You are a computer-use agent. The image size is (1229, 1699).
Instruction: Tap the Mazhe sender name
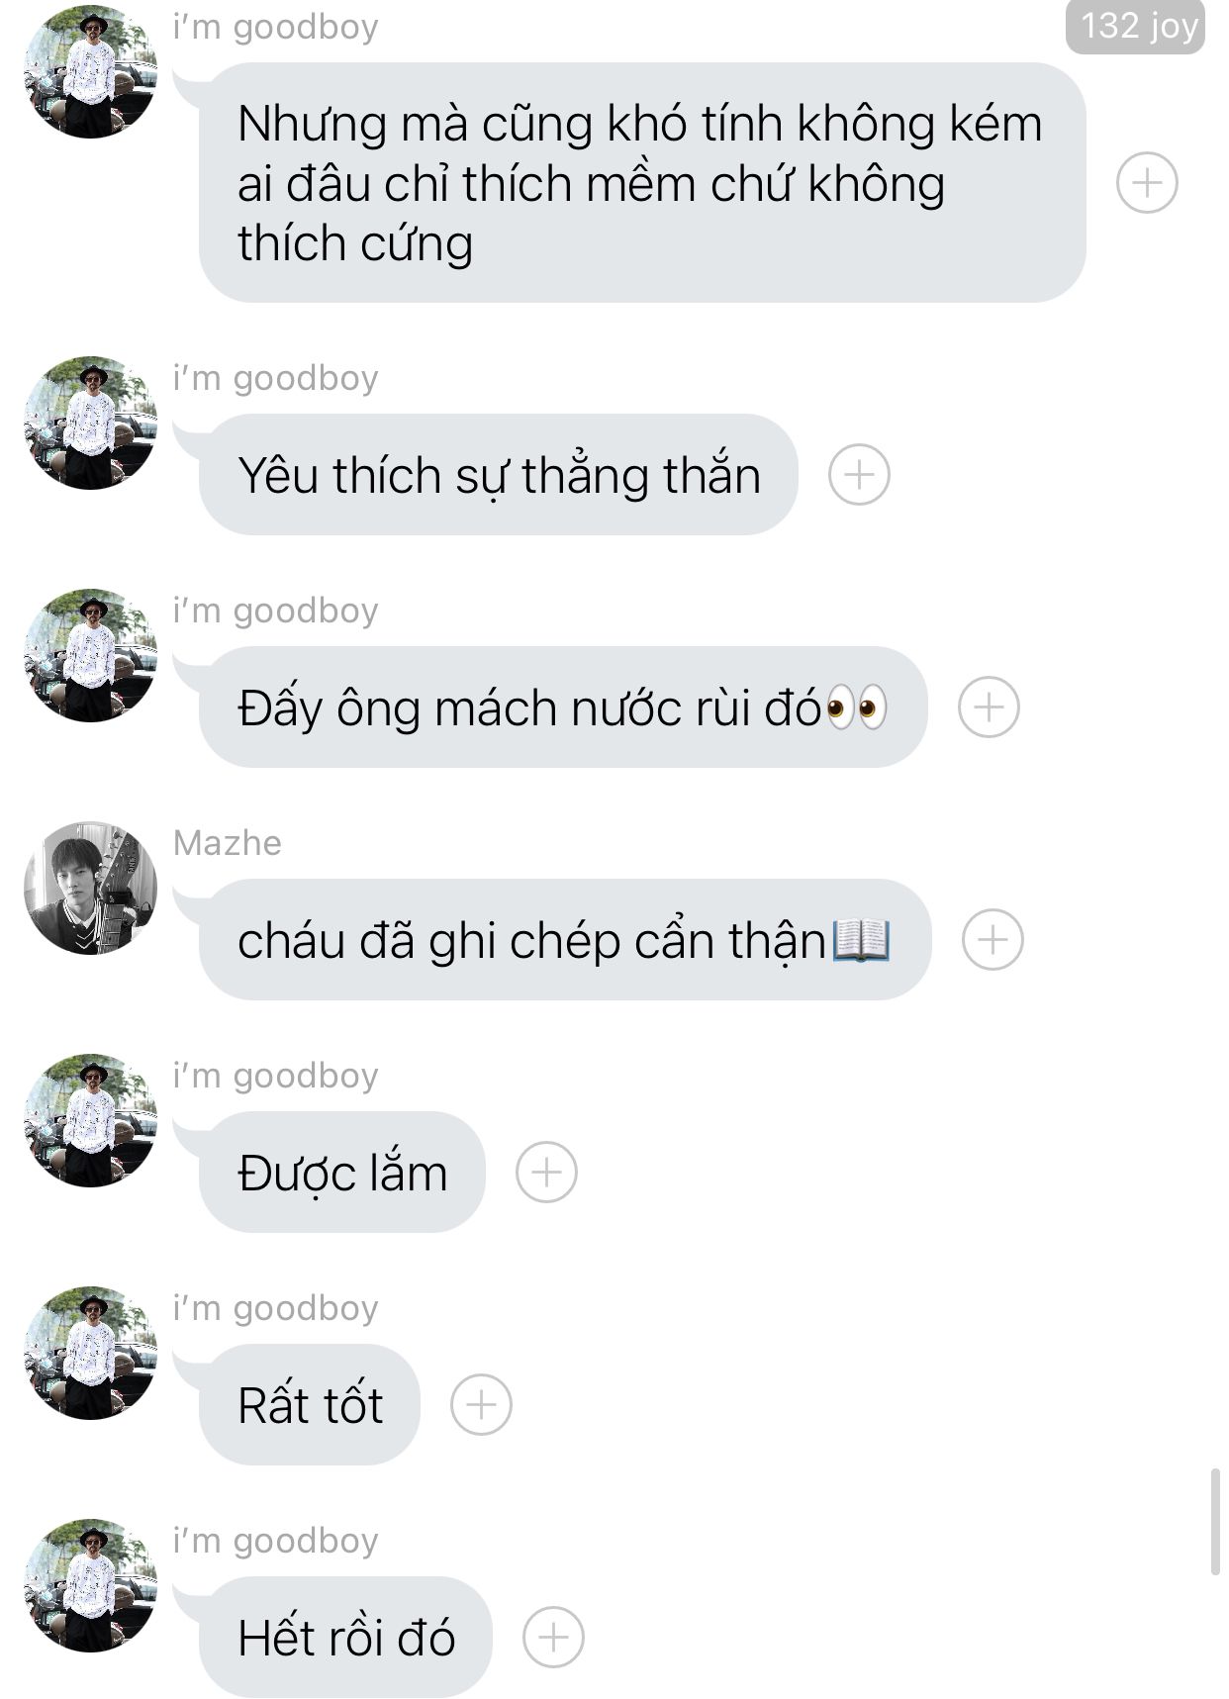click(228, 843)
